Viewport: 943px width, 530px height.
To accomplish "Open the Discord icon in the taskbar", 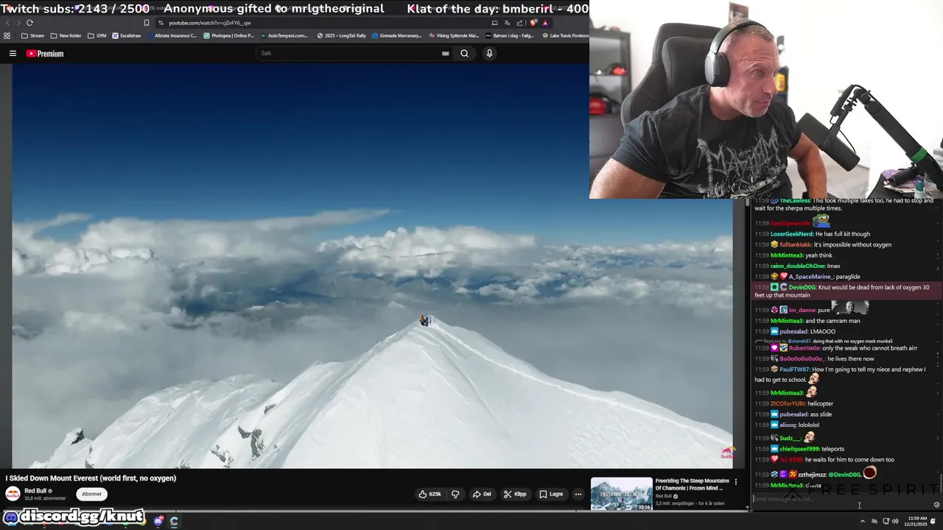I will click(x=158, y=521).
